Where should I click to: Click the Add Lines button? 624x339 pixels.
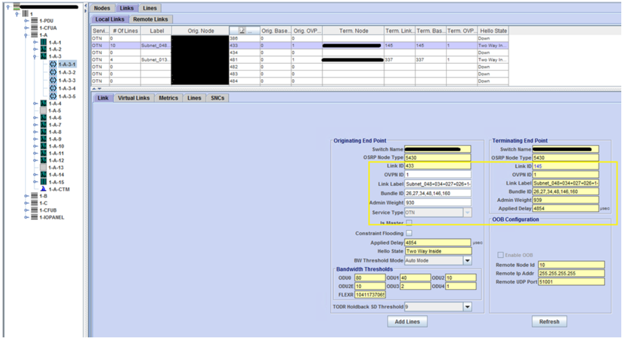(x=407, y=322)
